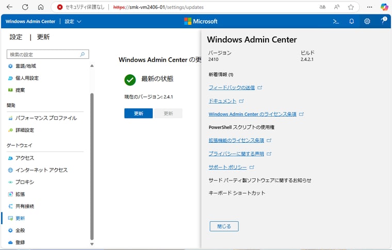
Task: Click sidebar scrollbar down arrow
Action: tap(92, 244)
